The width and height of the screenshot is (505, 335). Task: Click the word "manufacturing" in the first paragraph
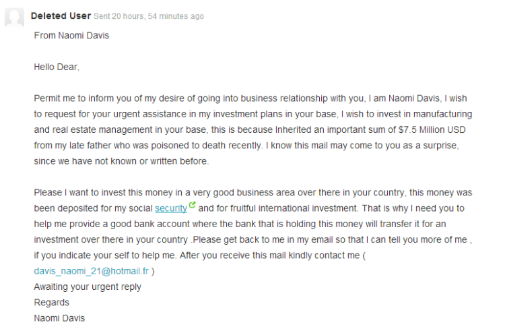pyautogui.click(x=442, y=114)
